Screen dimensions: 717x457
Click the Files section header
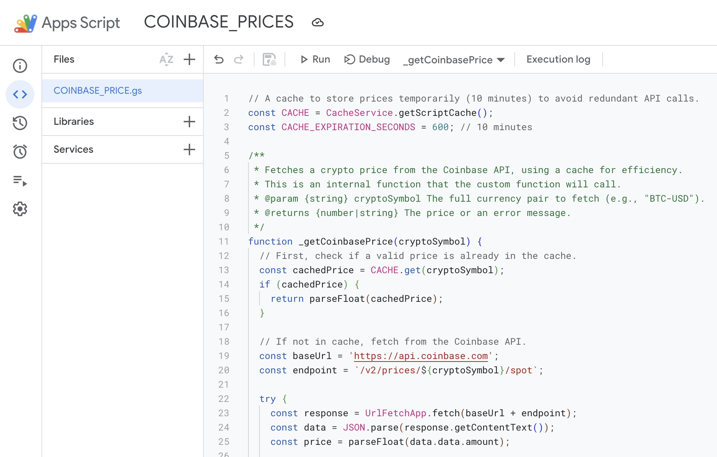[64, 59]
